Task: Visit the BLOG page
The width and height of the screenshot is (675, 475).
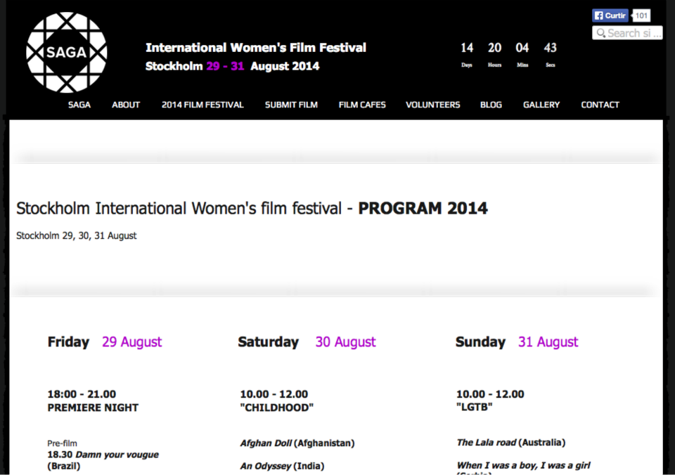Action: click(x=491, y=105)
